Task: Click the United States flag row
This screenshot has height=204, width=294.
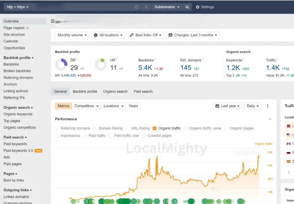Action: 289,135
